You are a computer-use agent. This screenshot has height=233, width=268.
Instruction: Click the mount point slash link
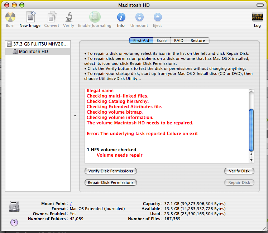click(x=71, y=204)
